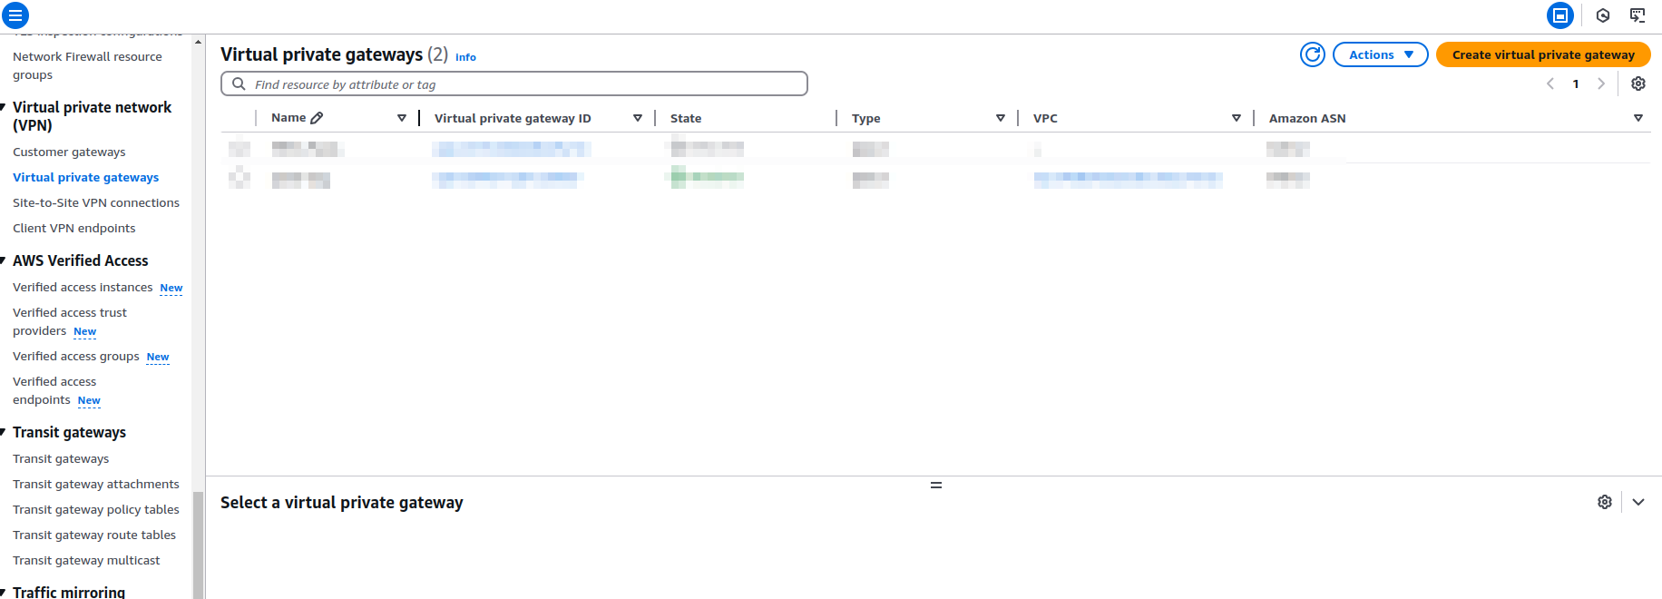The height and width of the screenshot is (599, 1662).
Task: Click the edit pencil icon beside Name
Action: [317, 118]
